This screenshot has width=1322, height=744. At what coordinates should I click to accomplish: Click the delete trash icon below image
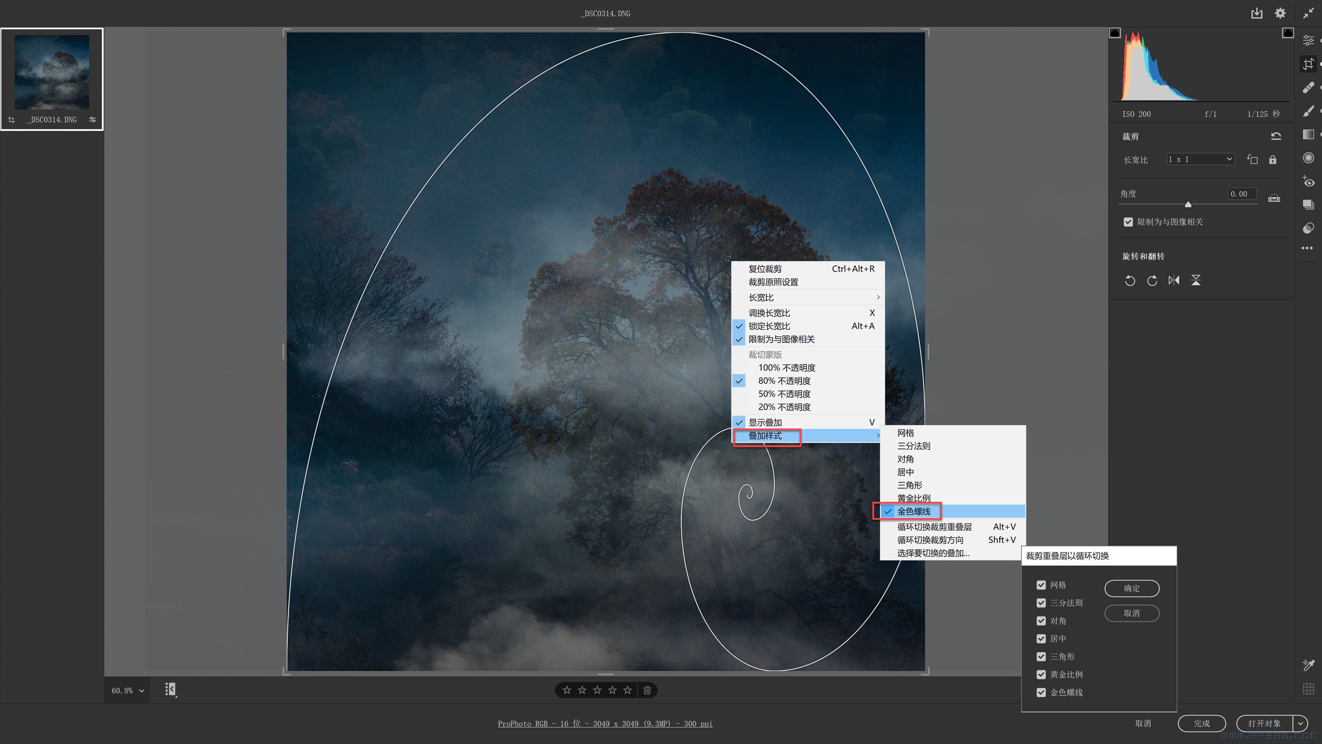click(x=647, y=690)
